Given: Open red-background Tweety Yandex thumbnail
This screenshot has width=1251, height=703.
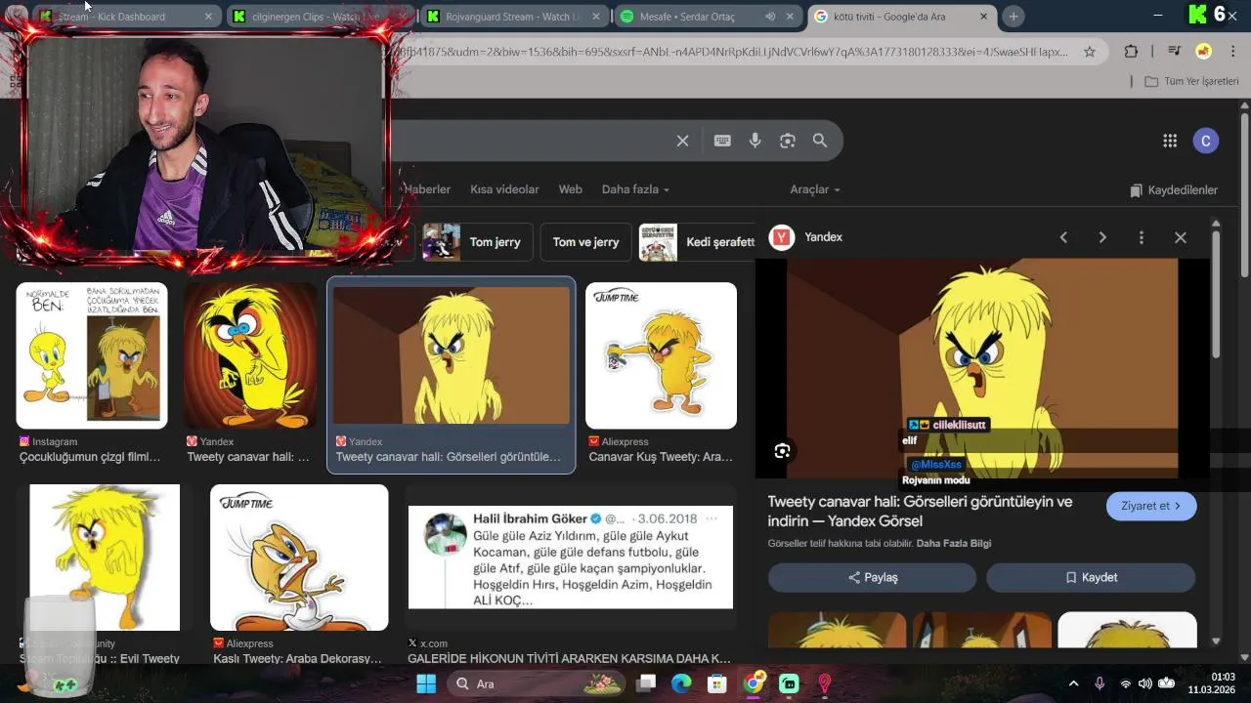Looking at the screenshot, I should 250,355.
